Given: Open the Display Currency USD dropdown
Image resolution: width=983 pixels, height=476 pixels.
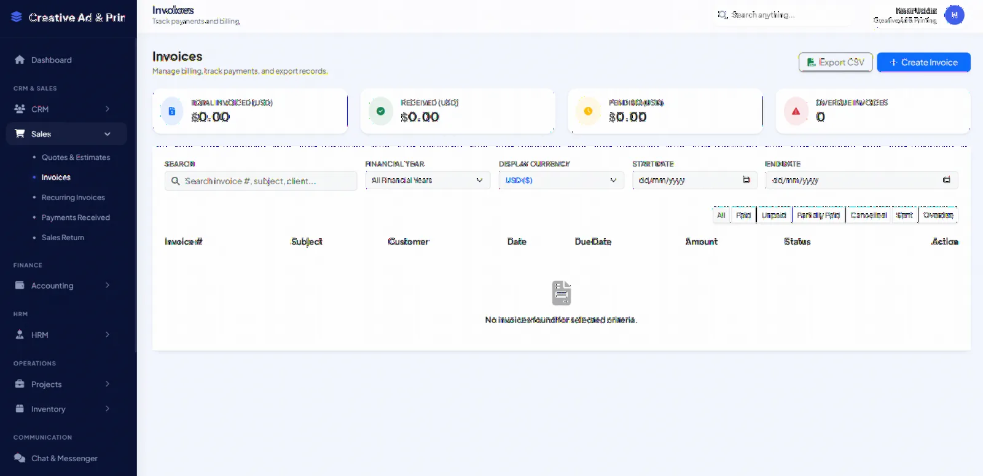Looking at the screenshot, I should click(x=562, y=180).
